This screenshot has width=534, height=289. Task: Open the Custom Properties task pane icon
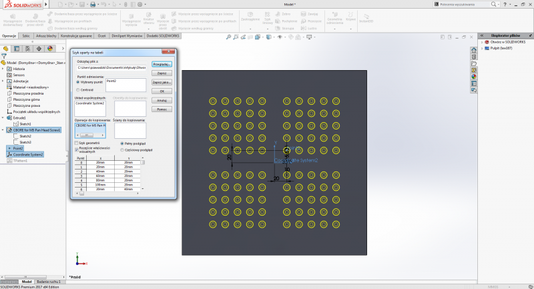(474, 82)
